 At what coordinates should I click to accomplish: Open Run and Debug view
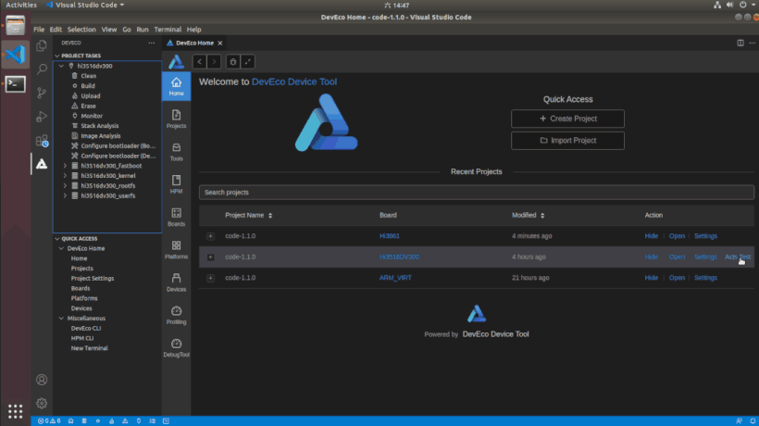pos(42,116)
